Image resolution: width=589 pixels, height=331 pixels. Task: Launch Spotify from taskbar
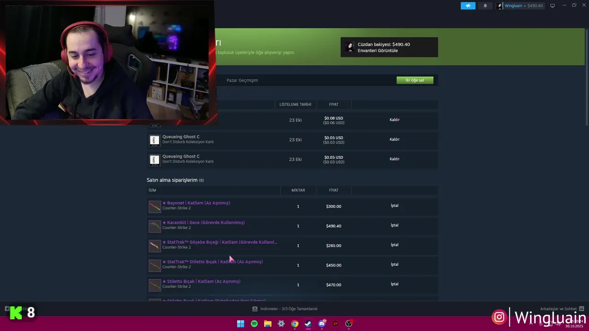[x=254, y=324]
